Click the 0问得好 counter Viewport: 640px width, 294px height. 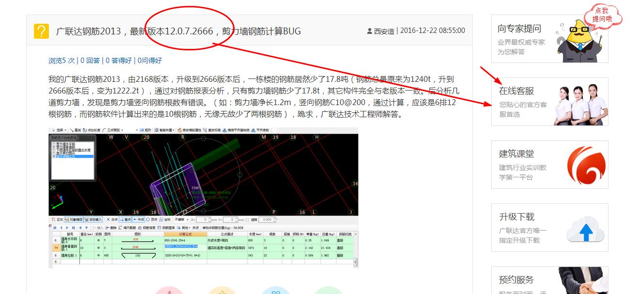tap(149, 61)
